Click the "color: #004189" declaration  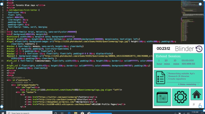pyautogui.click(x=15, y=17)
